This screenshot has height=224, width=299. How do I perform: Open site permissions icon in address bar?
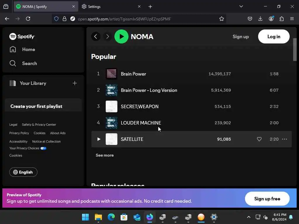[x=73, y=19]
